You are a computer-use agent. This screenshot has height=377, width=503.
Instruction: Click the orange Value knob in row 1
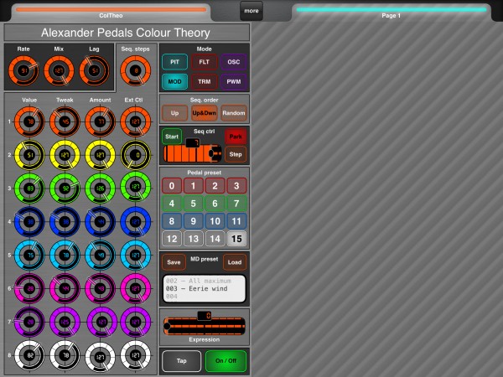[29, 121]
